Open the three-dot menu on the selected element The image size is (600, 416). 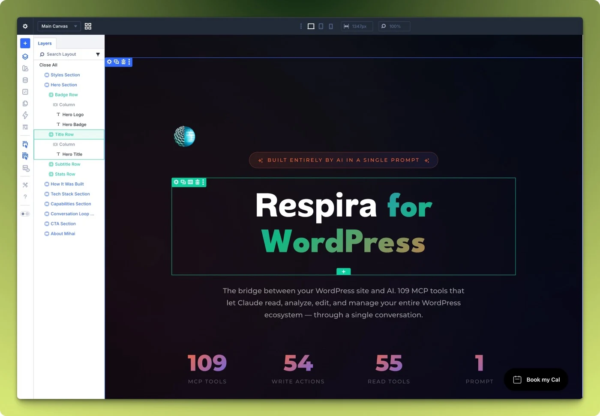point(203,182)
